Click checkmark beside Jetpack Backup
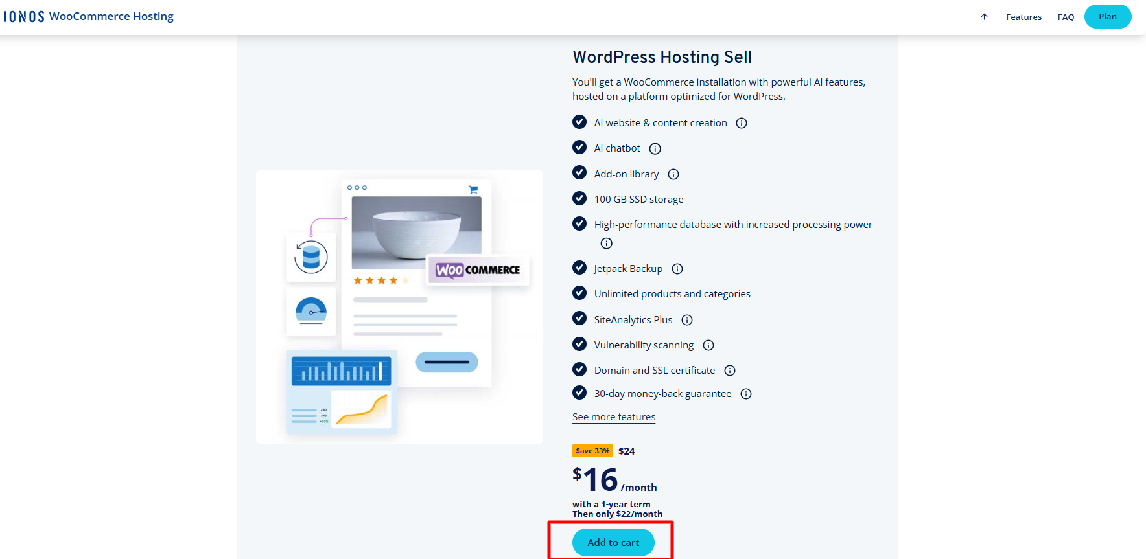Screen dimensions: 1146x559 [x=579, y=268]
